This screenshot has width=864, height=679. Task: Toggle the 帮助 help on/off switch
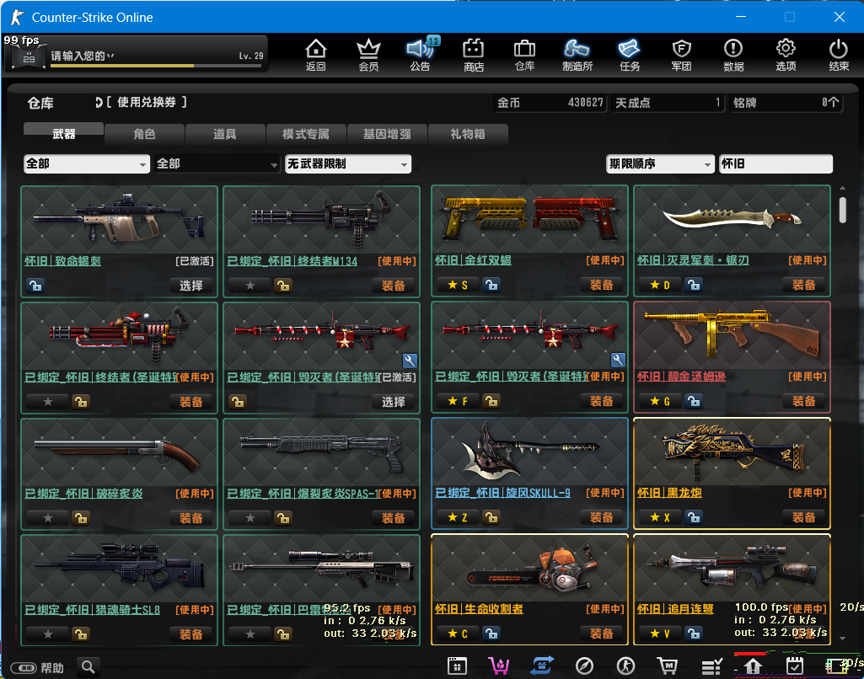(x=24, y=667)
